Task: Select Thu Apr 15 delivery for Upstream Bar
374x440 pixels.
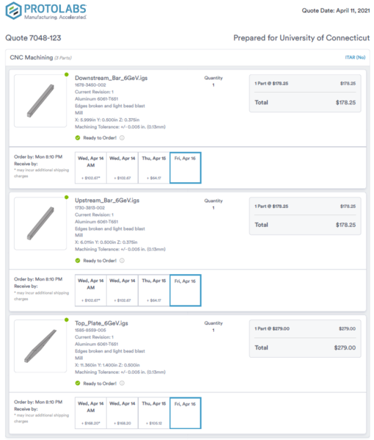Action: click(x=154, y=290)
